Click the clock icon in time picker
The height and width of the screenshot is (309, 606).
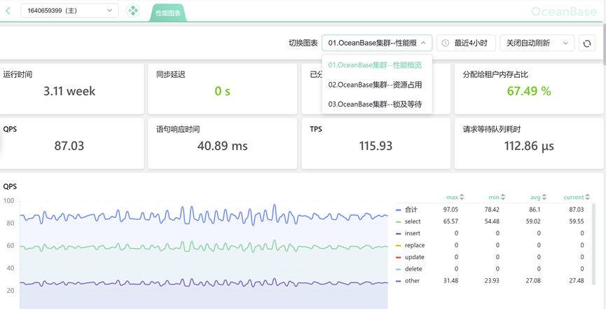(446, 43)
